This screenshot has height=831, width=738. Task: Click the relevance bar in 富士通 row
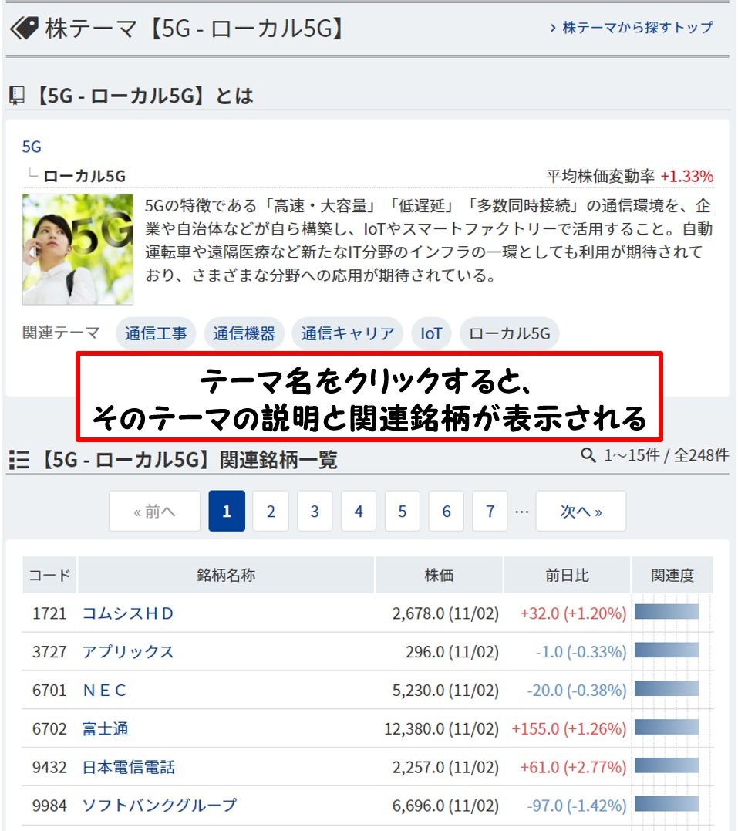tap(666, 727)
